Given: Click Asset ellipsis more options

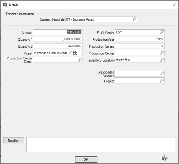Looking at the screenshot, I should 80,53.
